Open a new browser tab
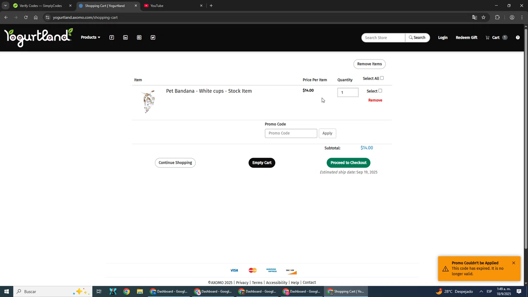528x297 pixels. pyautogui.click(x=211, y=6)
